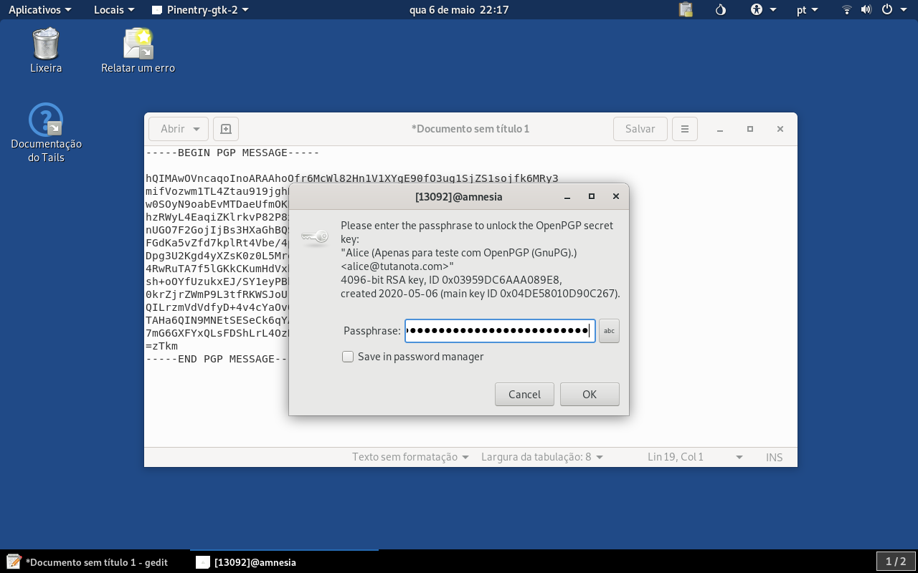
Task: Open Documentação do Tails desktop icon
Action: click(x=46, y=133)
